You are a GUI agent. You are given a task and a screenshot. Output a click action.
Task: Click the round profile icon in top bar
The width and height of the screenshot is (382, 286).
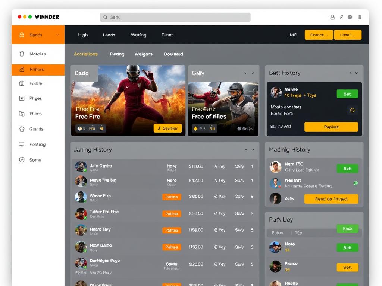pyautogui.click(x=350, y=17)
